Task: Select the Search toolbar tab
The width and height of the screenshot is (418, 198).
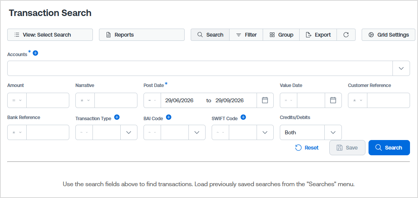Action: click(x=210, y=35)
